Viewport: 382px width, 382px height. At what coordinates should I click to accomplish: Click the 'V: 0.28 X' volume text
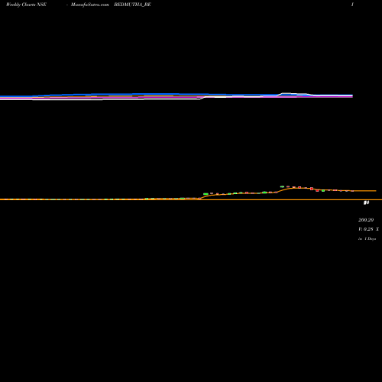pyautogui.click(x=368, y=229)
